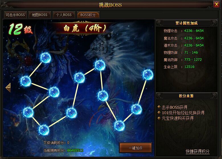Click the topmost left constellation orb

coord(45,58)
